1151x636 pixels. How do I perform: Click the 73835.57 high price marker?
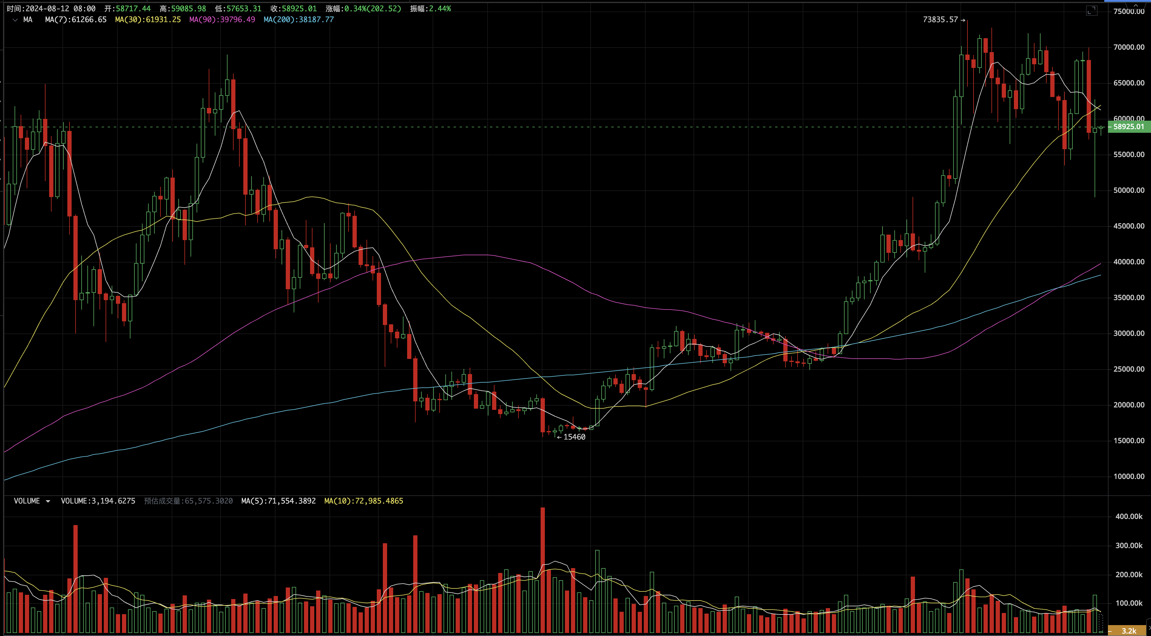(x=940, y=20)
